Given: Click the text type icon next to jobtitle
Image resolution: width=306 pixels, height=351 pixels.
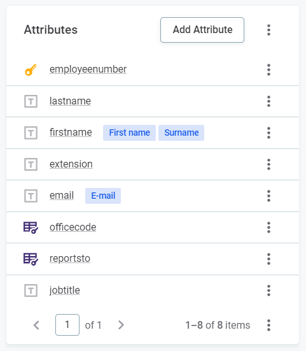Looking at the screenshot, I should tap(31, 290).
